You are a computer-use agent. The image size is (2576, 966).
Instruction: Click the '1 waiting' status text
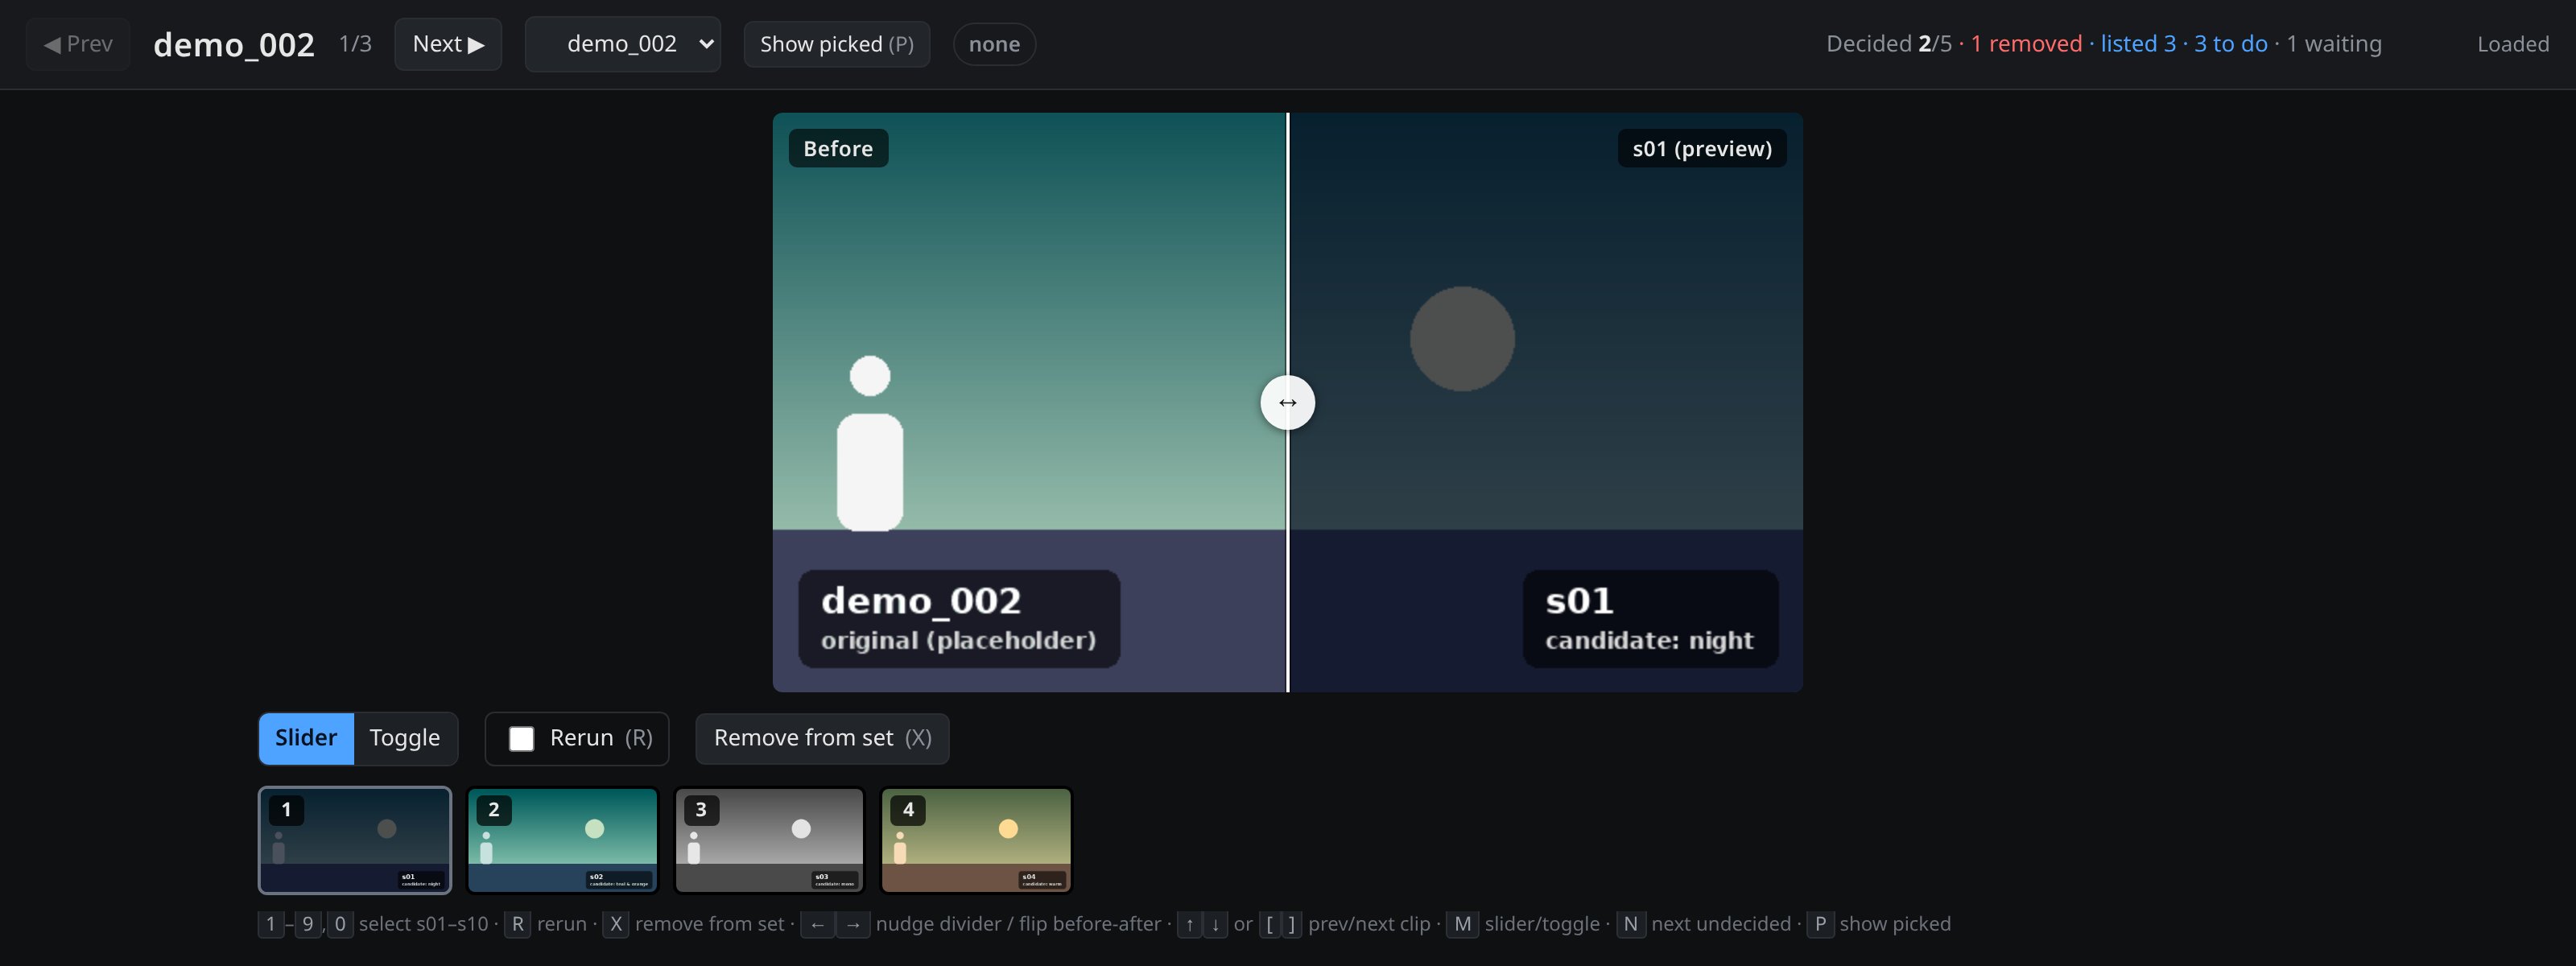(2334, 44)
